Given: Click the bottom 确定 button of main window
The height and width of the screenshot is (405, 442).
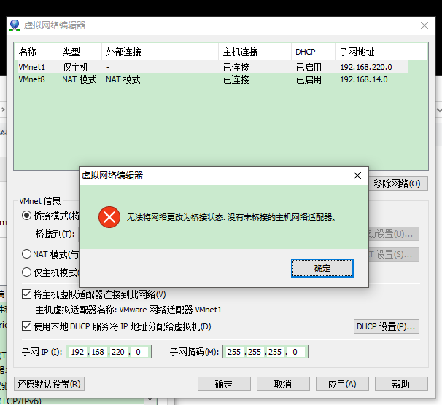Looking at the screenshot, I should (224, 384).
